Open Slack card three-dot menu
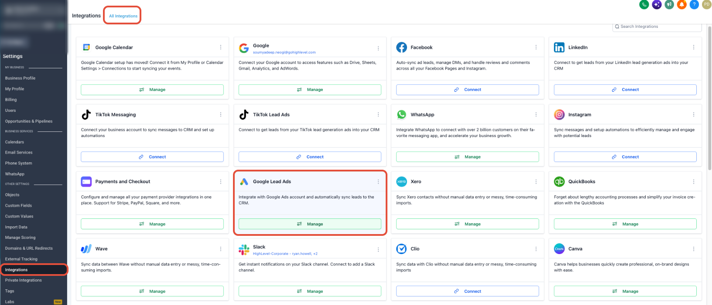 pyautogui.click(x=378, y=250)
